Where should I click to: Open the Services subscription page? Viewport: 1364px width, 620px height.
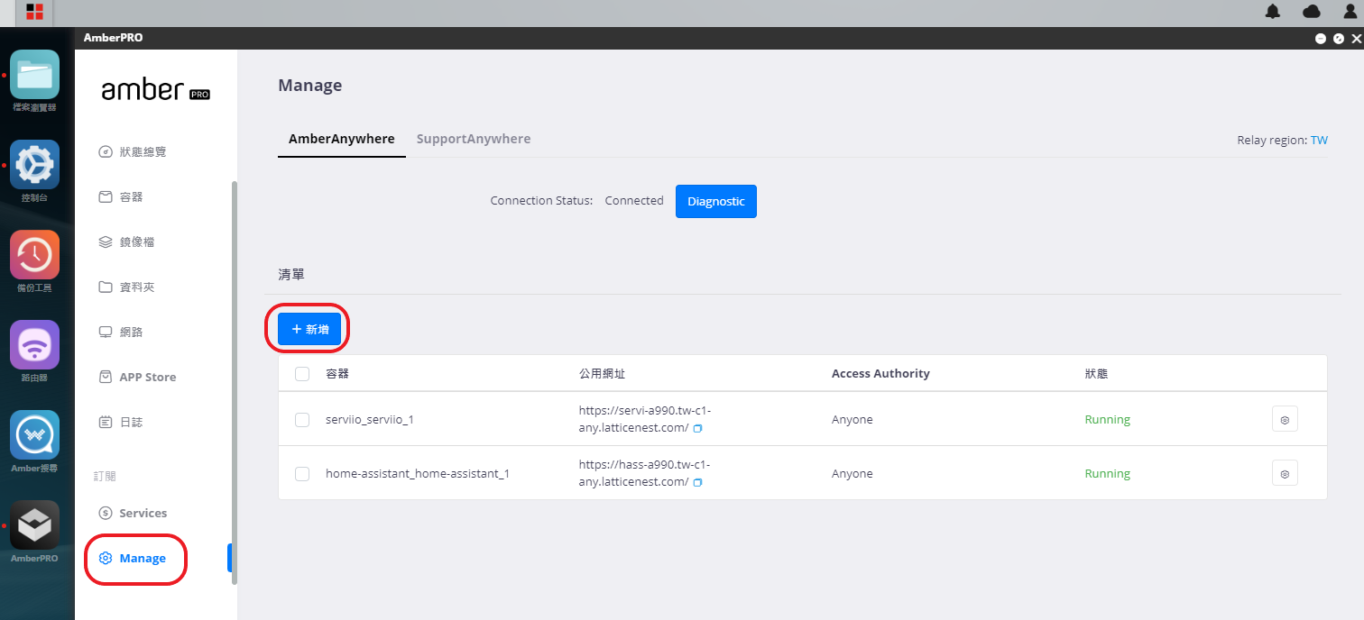click(x=133, y=513)
